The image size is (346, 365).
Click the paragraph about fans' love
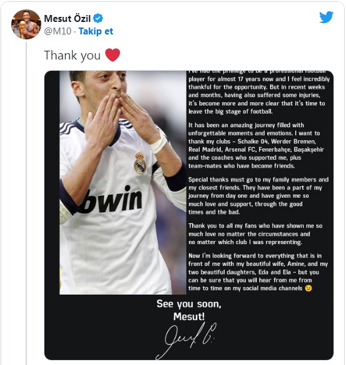255,234
